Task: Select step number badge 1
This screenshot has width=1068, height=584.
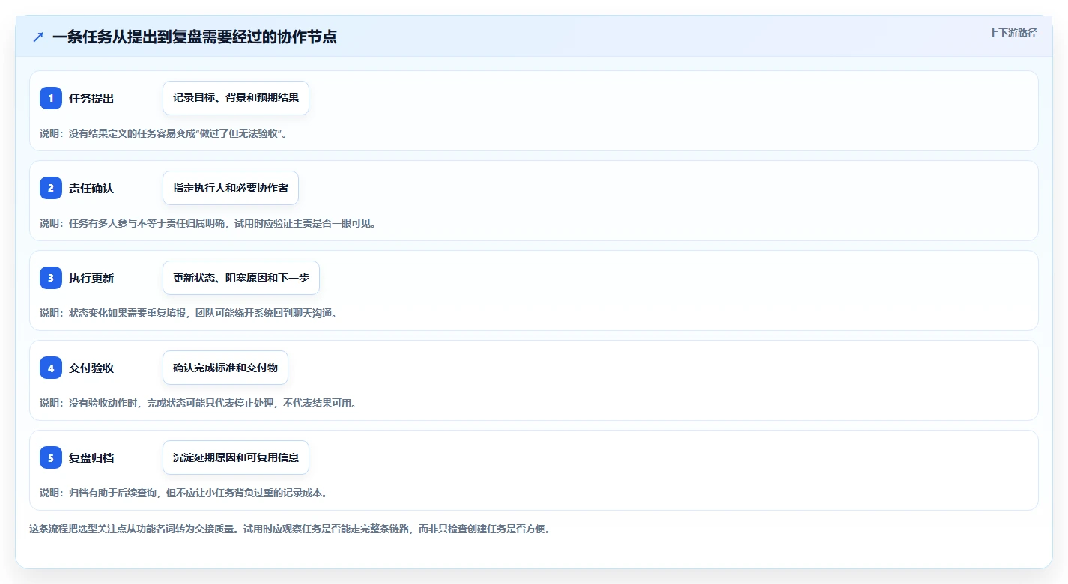Action: click(51, 98)
